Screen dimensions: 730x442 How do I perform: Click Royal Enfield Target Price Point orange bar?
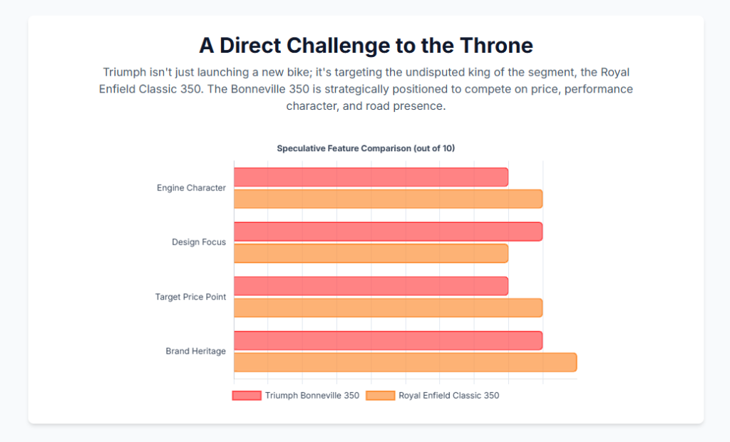tap(388, 308)
